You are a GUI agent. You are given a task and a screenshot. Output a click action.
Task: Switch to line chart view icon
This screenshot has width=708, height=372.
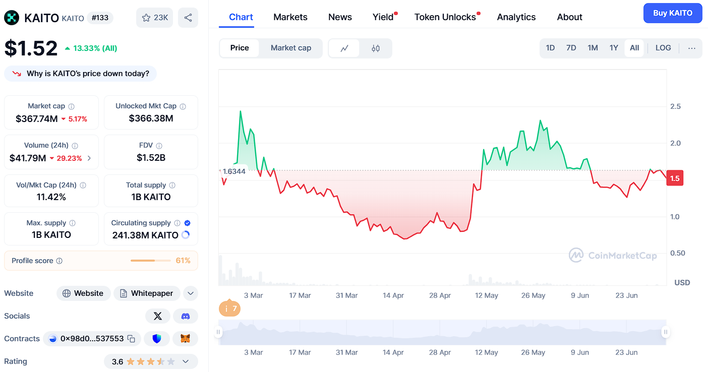(344, 48)
